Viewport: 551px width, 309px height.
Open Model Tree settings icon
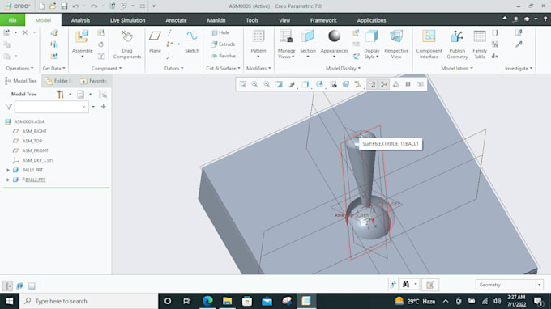pos(61,95)
